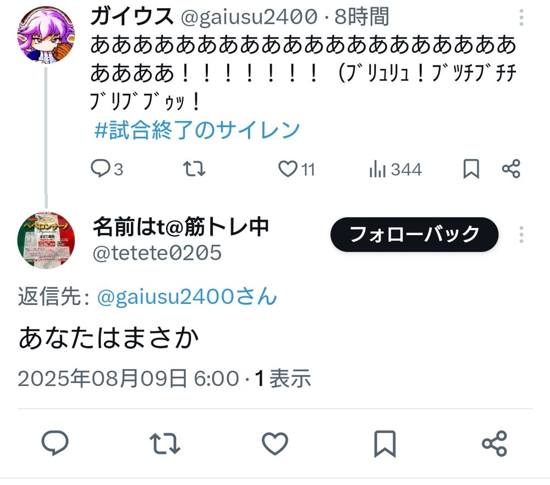Click the フォローバック button
This screenshot has height=485, width=550.
(x=414, y=235)
